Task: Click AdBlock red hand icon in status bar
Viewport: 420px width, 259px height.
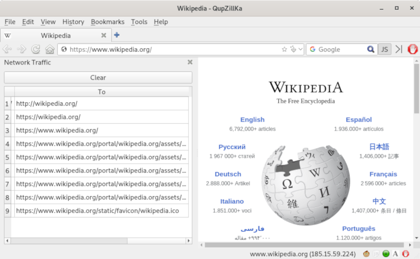Action: coord(405,254)
